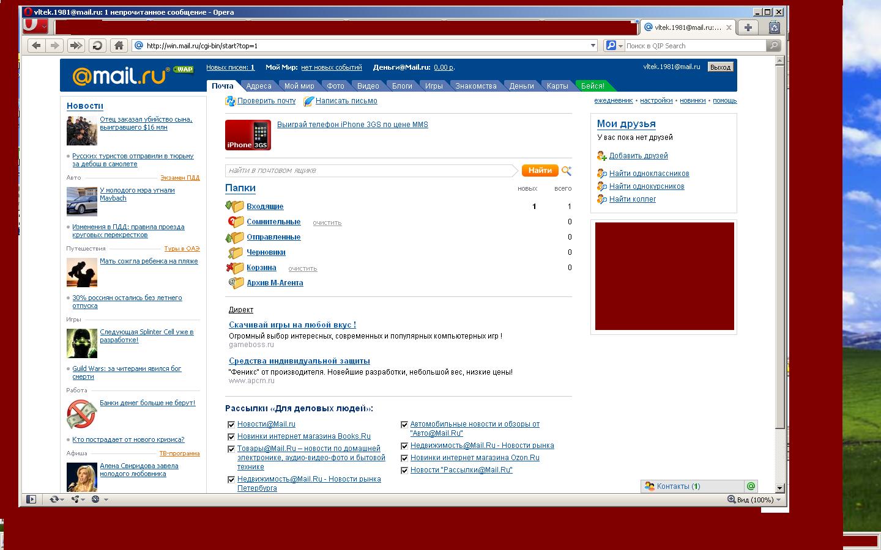Click the Корзина folder icon

pyautogui.click(x=235, y=268)
